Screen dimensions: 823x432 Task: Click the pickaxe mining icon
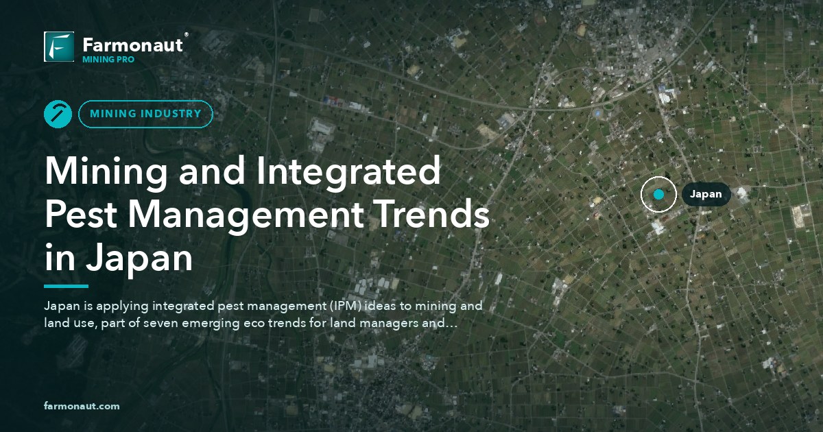[x=58, y=114]
